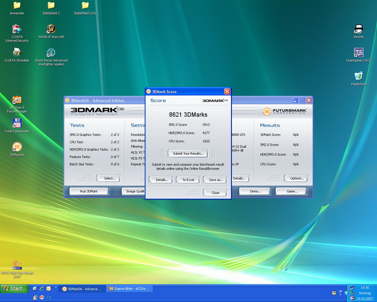The width and height of the screenshot is (377, 302).
Task: Click the SM2.0 Score value 3913
Action: (x=206, y=125)
